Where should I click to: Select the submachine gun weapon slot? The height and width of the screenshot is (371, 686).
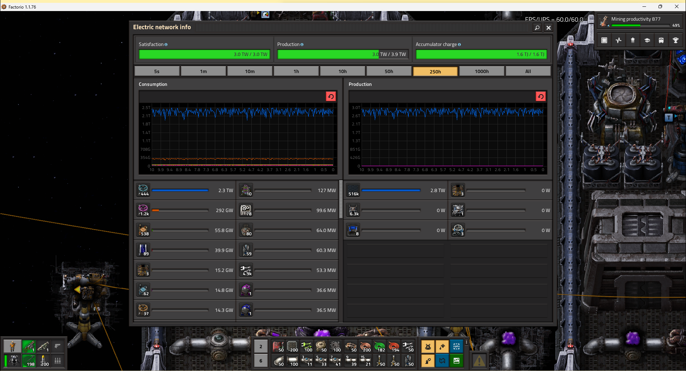[29, 346]
